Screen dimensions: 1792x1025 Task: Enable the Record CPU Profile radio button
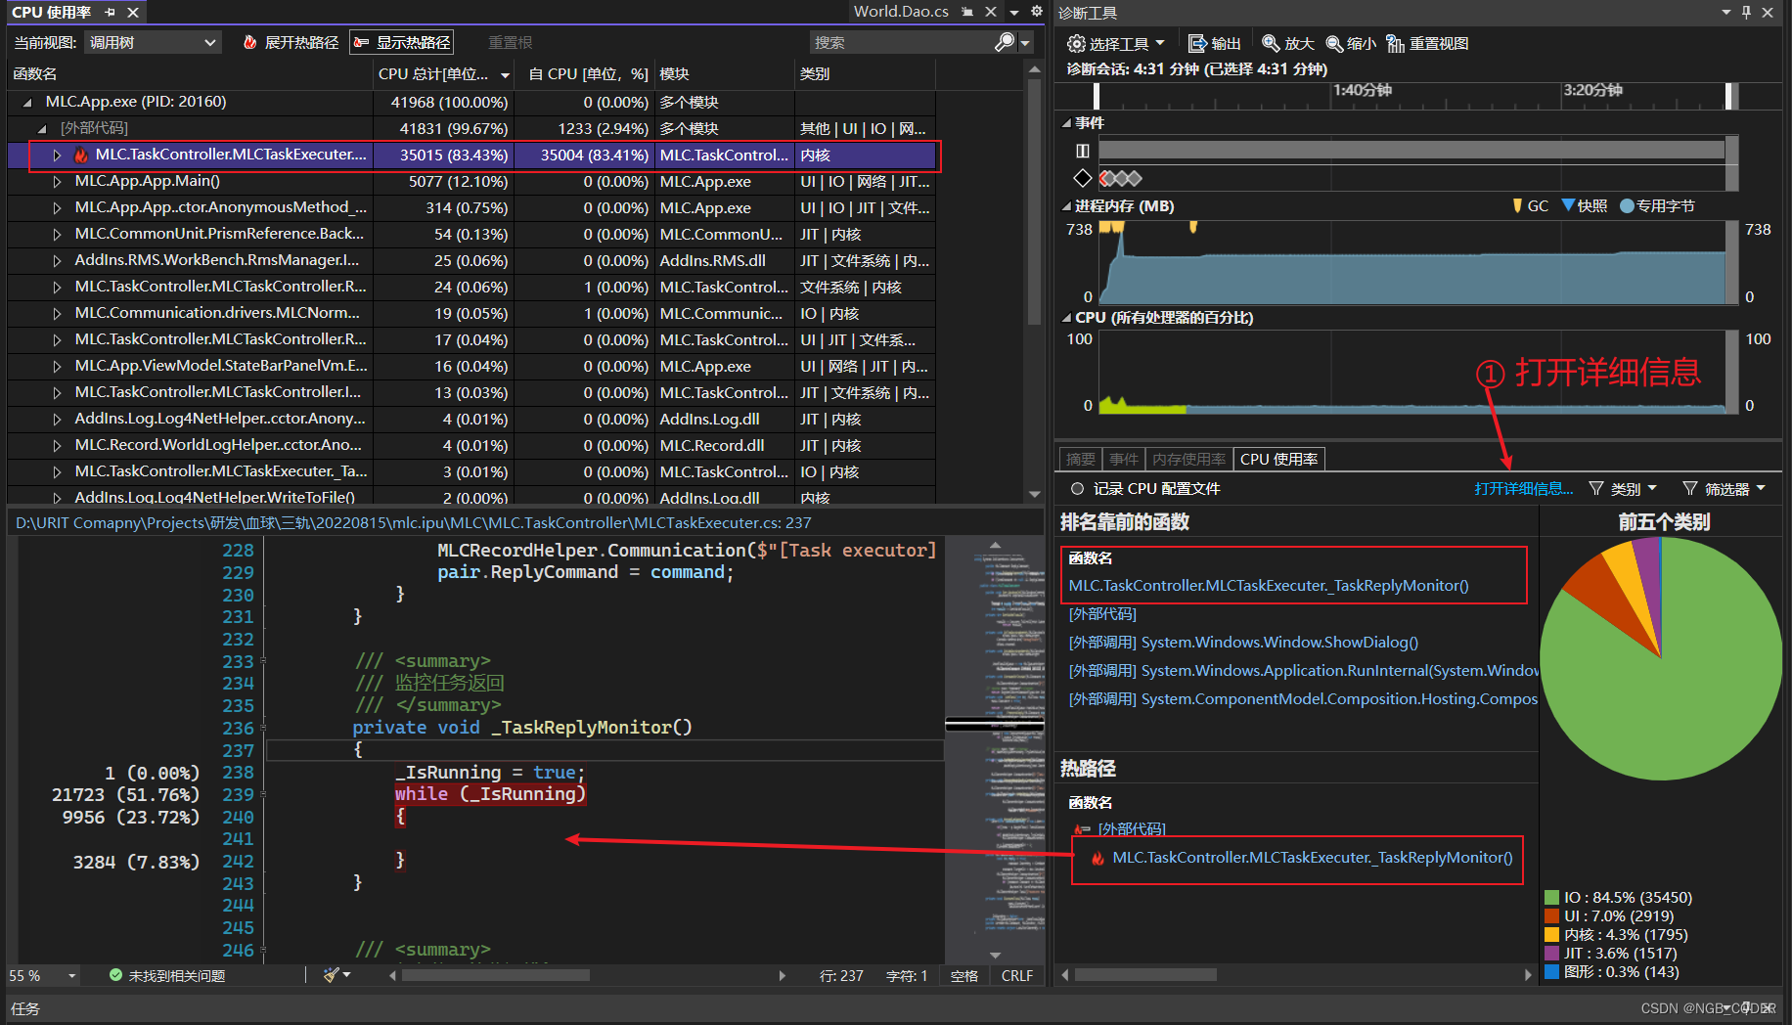click(x=1077, y=489)
